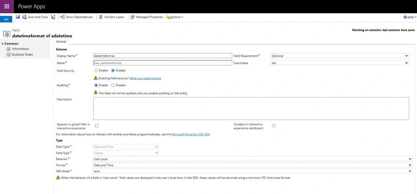Open the Power Apps app launcher waffle
Image resolution: width=417 pixels, height=194 pixels.
7,6
